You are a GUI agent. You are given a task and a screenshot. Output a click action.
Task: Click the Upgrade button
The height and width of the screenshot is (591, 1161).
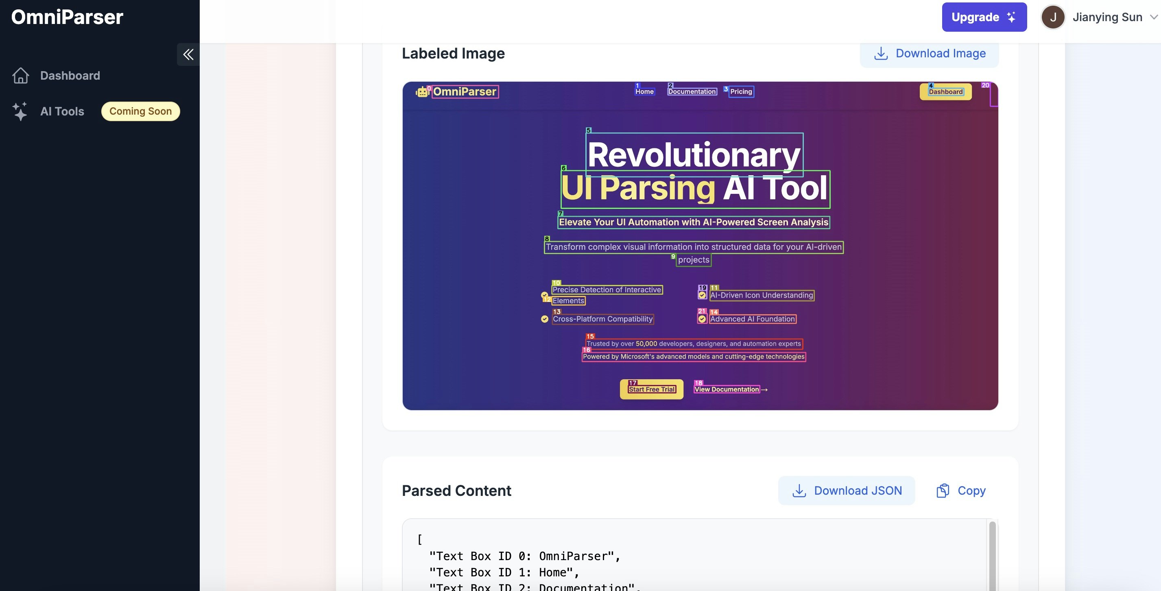click(x=984, y=17)
